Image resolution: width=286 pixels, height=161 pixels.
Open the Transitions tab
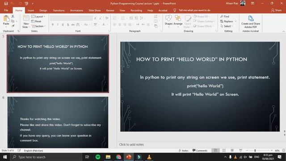click(x=59, y=10)
